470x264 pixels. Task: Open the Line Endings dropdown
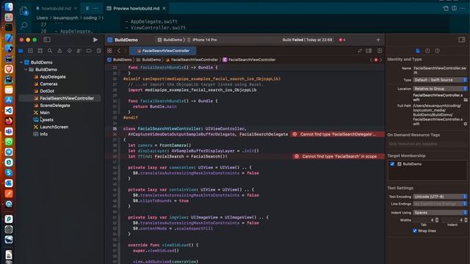pyautogui.click(x=440, y=204)
